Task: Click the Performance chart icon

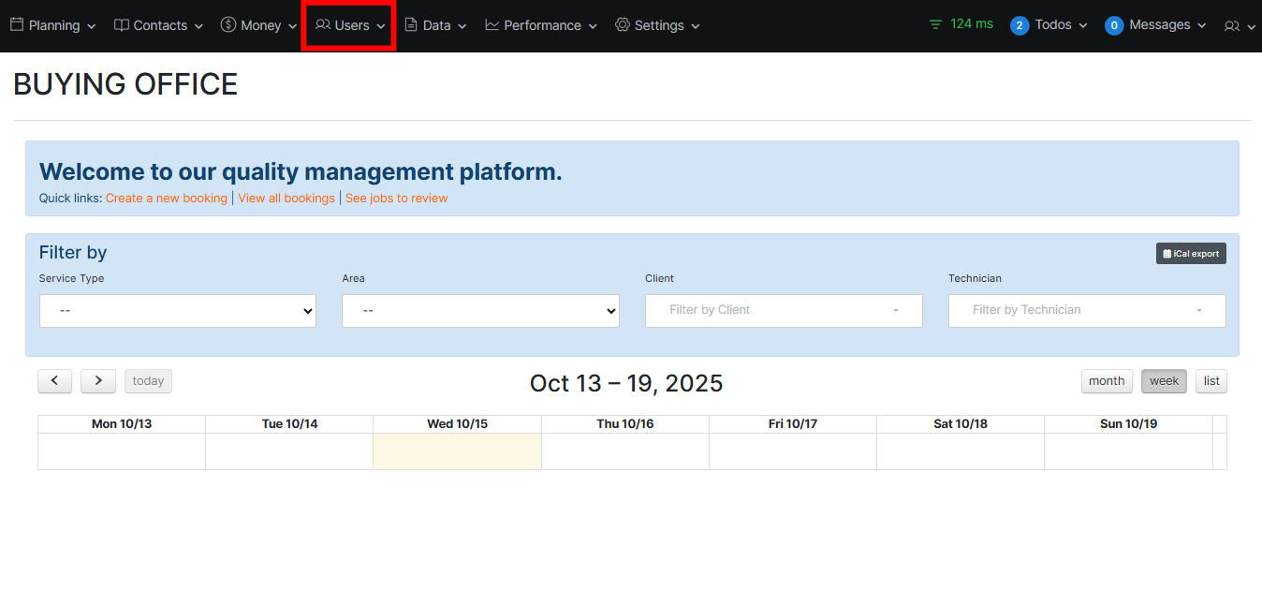Action: pyautogui.click(x=492, y=25)
